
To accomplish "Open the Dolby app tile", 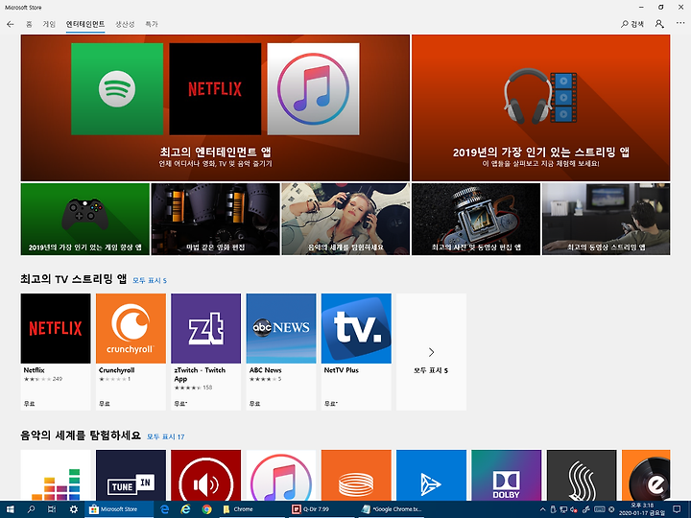I will [507, 475].
